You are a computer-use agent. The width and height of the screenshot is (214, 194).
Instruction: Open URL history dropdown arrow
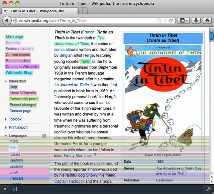[165, 21]
